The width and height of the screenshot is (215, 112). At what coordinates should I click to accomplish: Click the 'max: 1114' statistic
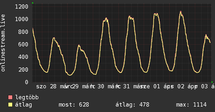[x=191, y=105]
